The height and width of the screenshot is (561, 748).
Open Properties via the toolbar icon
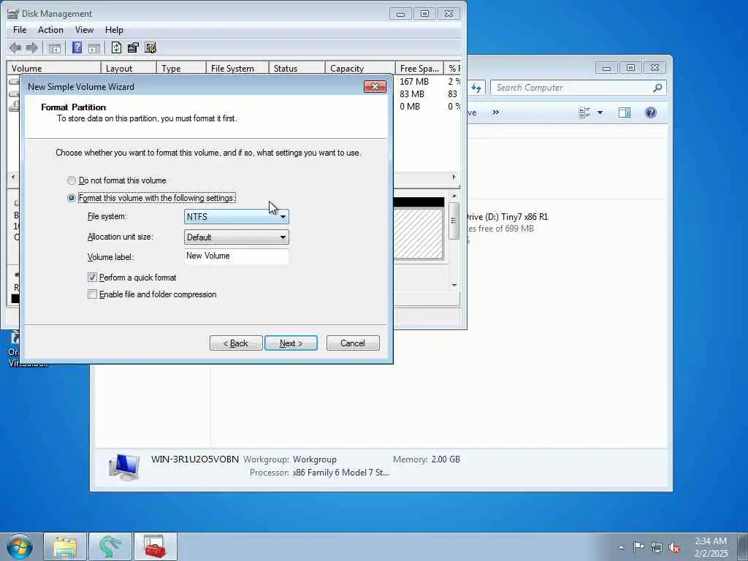(x=133, y=47)
